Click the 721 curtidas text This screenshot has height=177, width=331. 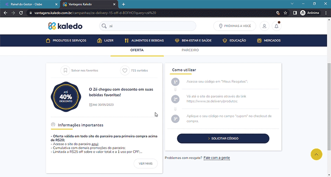[139, 70]
